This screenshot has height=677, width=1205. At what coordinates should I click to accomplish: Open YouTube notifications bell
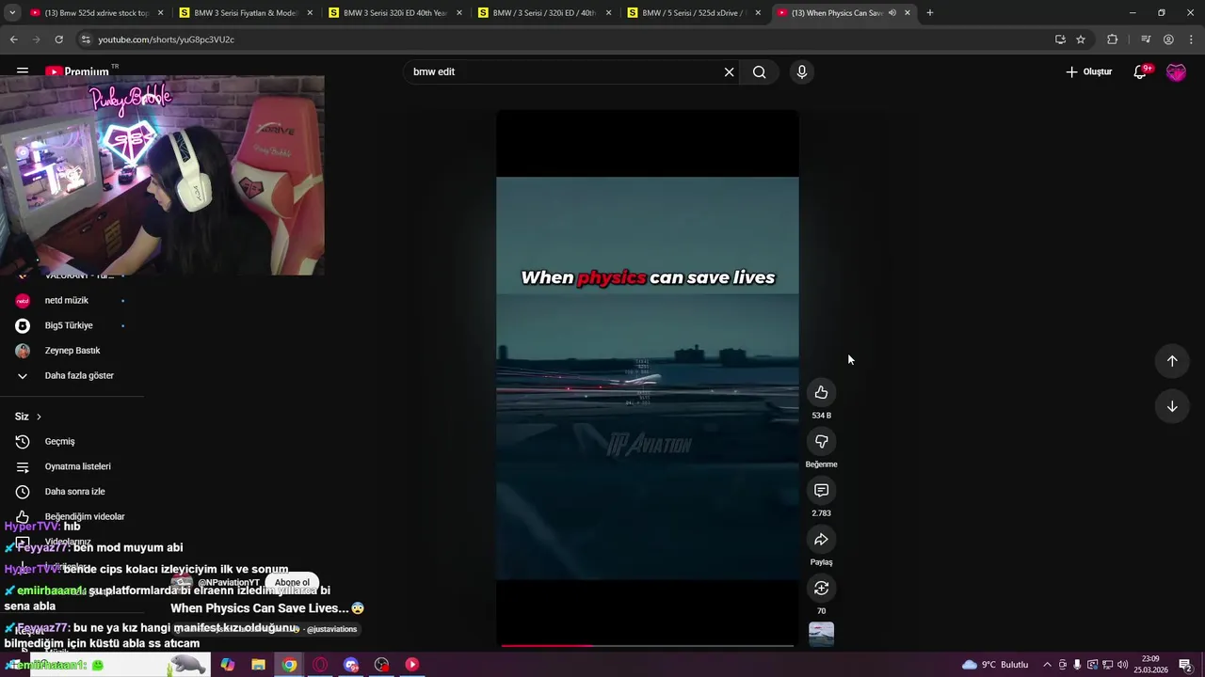point(1140,71)
